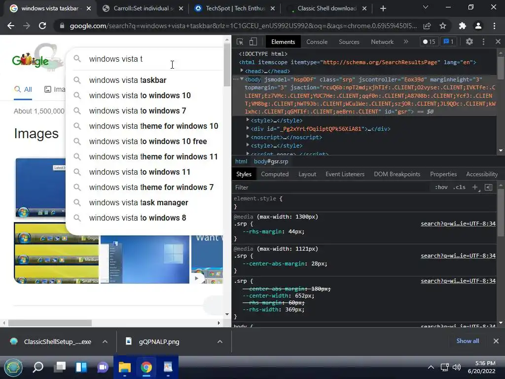Close the DevTools panel
Image resolution: width=505 pixels, height=379 pixels.
coord(498,41)
